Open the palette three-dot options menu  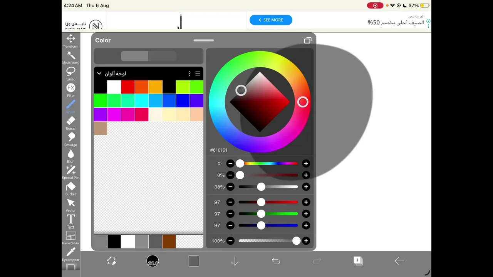coord(189,73)
